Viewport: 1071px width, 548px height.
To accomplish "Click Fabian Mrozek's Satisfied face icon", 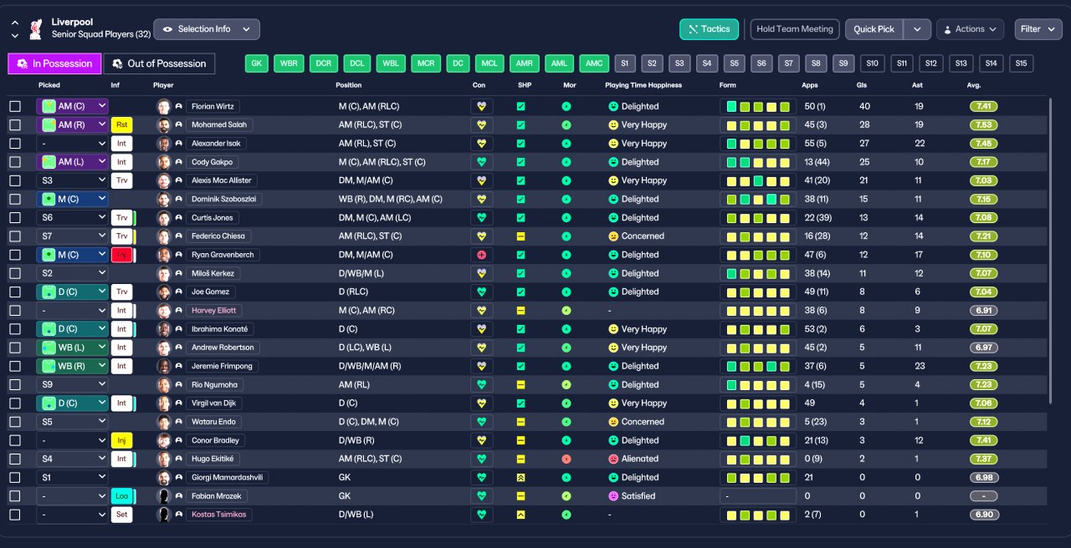I will point(612,496).
